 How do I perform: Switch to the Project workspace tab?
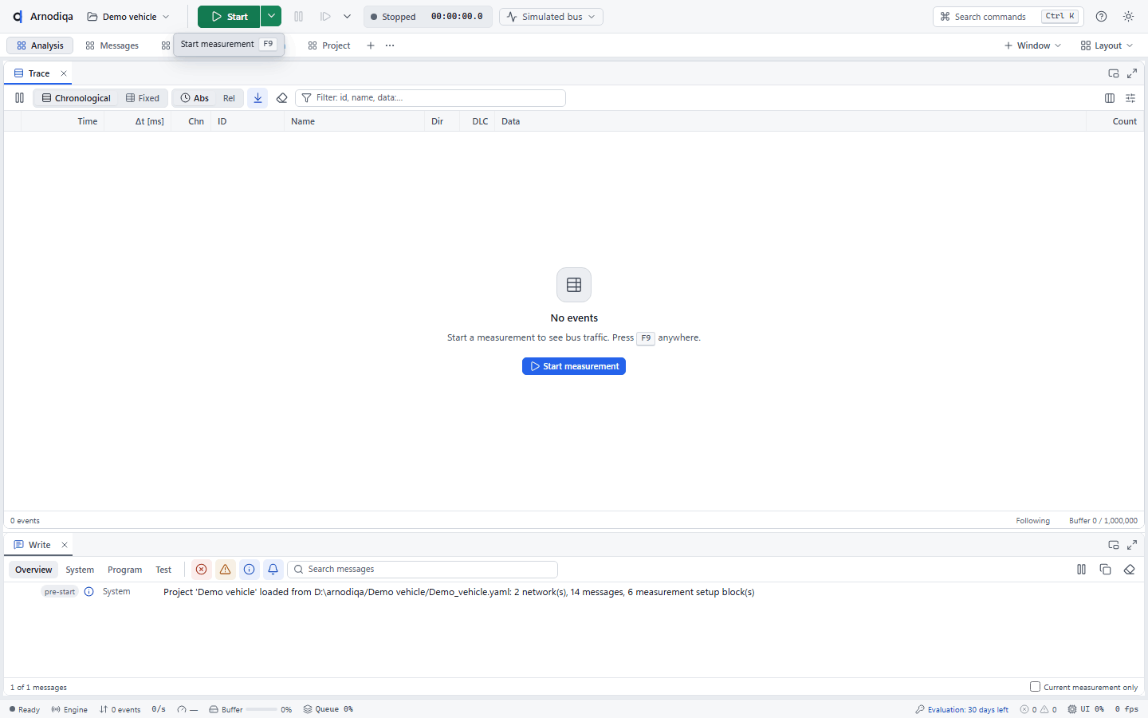tap(329, 45)
